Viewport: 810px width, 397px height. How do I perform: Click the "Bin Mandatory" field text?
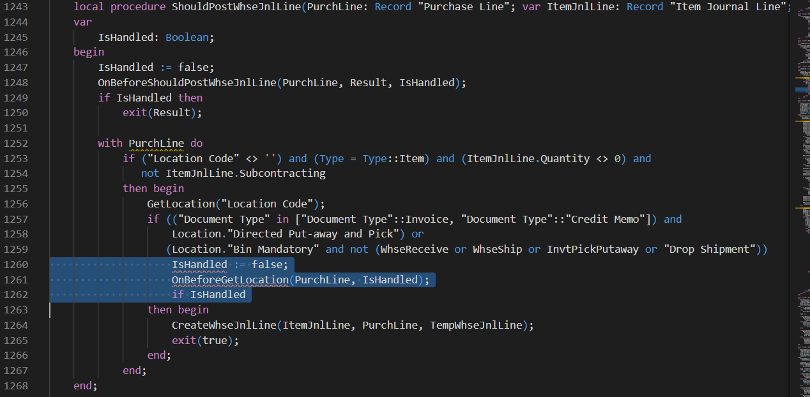pyautogui.click(x=273, y=250)
